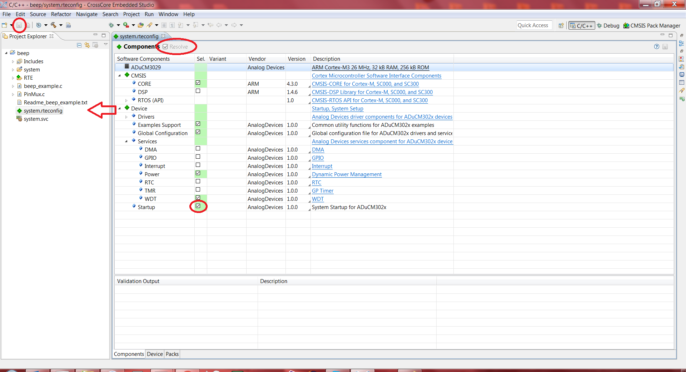686x372 pixels.
Task: Click the build target toolbar icon left of hammer
Action: tap(39, 25)
